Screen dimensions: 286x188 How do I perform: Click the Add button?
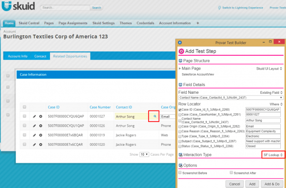(252, 184)
